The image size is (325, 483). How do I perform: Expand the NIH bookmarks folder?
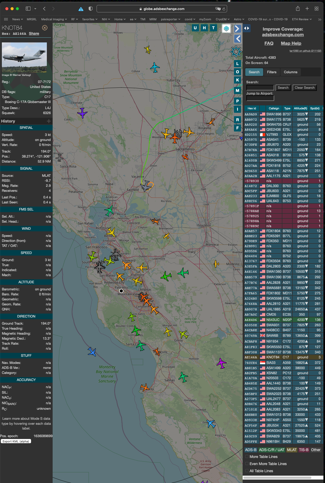click(x=106, y=19)
